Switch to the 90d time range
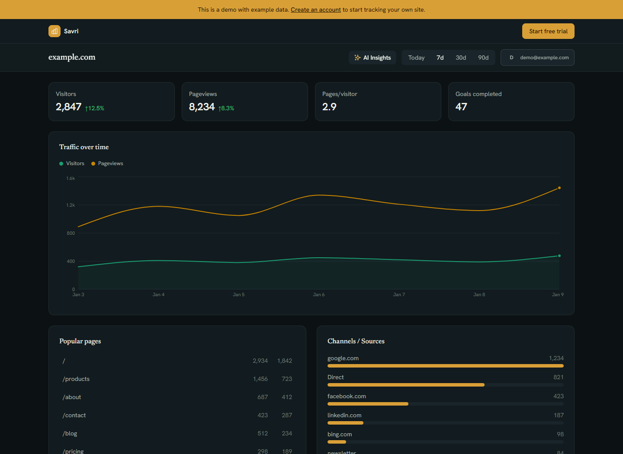This screenshot has height=454, width=623. coord(483,58)
